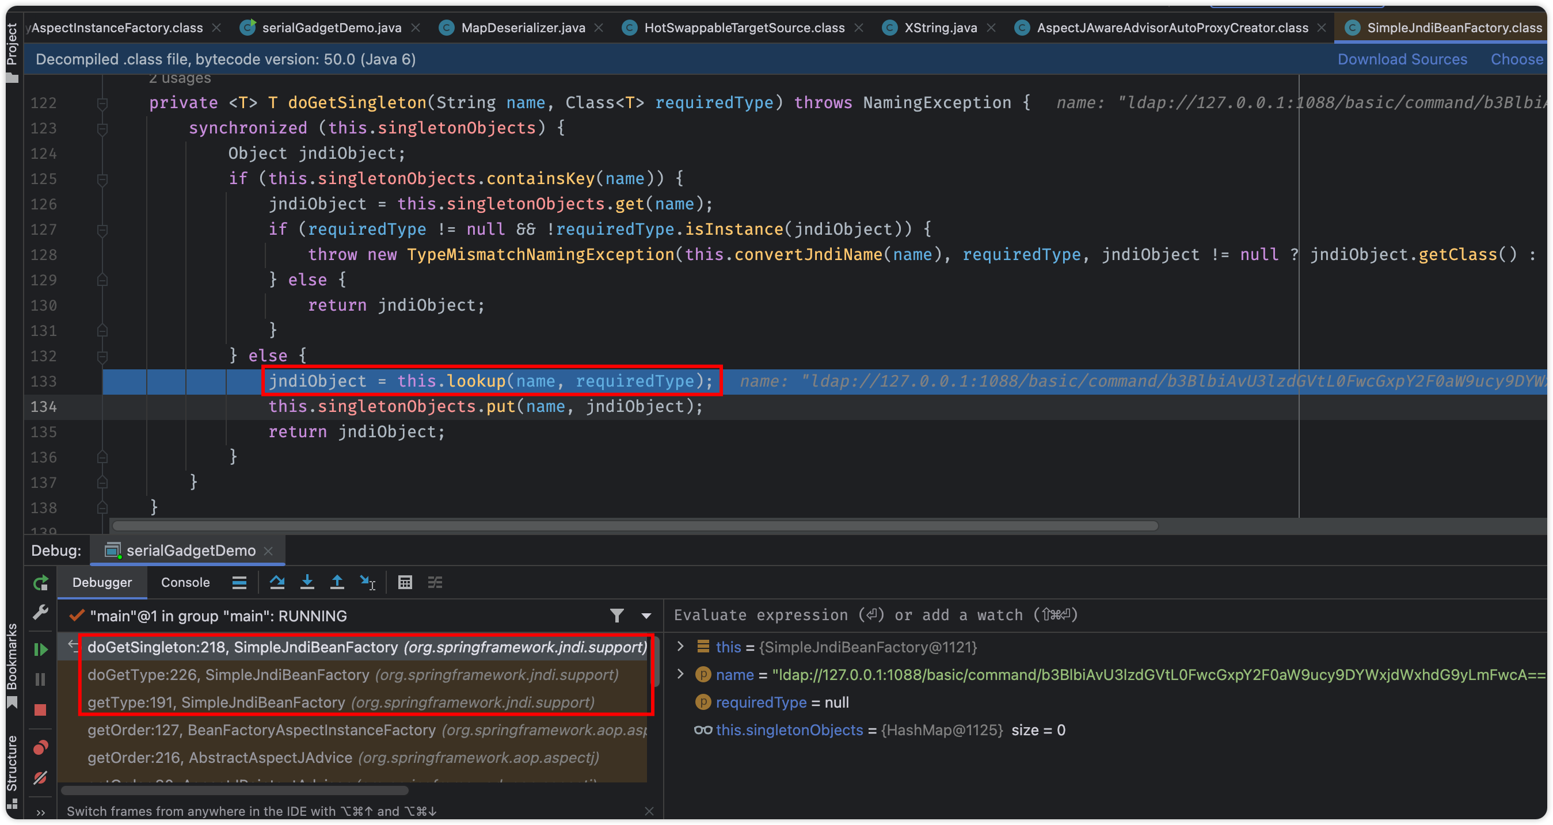Click the frames list horizontal scrollbar
Viewport: 1553px width, 825px height.
[234, 789]
